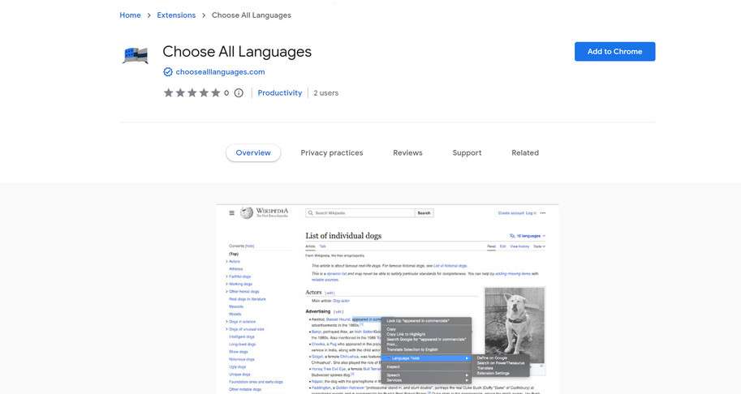Click the Home breadcrumb link
Viewport: 741px width, 394px height.
130,15
